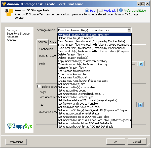The image size is (151, 148).
Task: Switch to the Advanced tab
Action: 53,42
